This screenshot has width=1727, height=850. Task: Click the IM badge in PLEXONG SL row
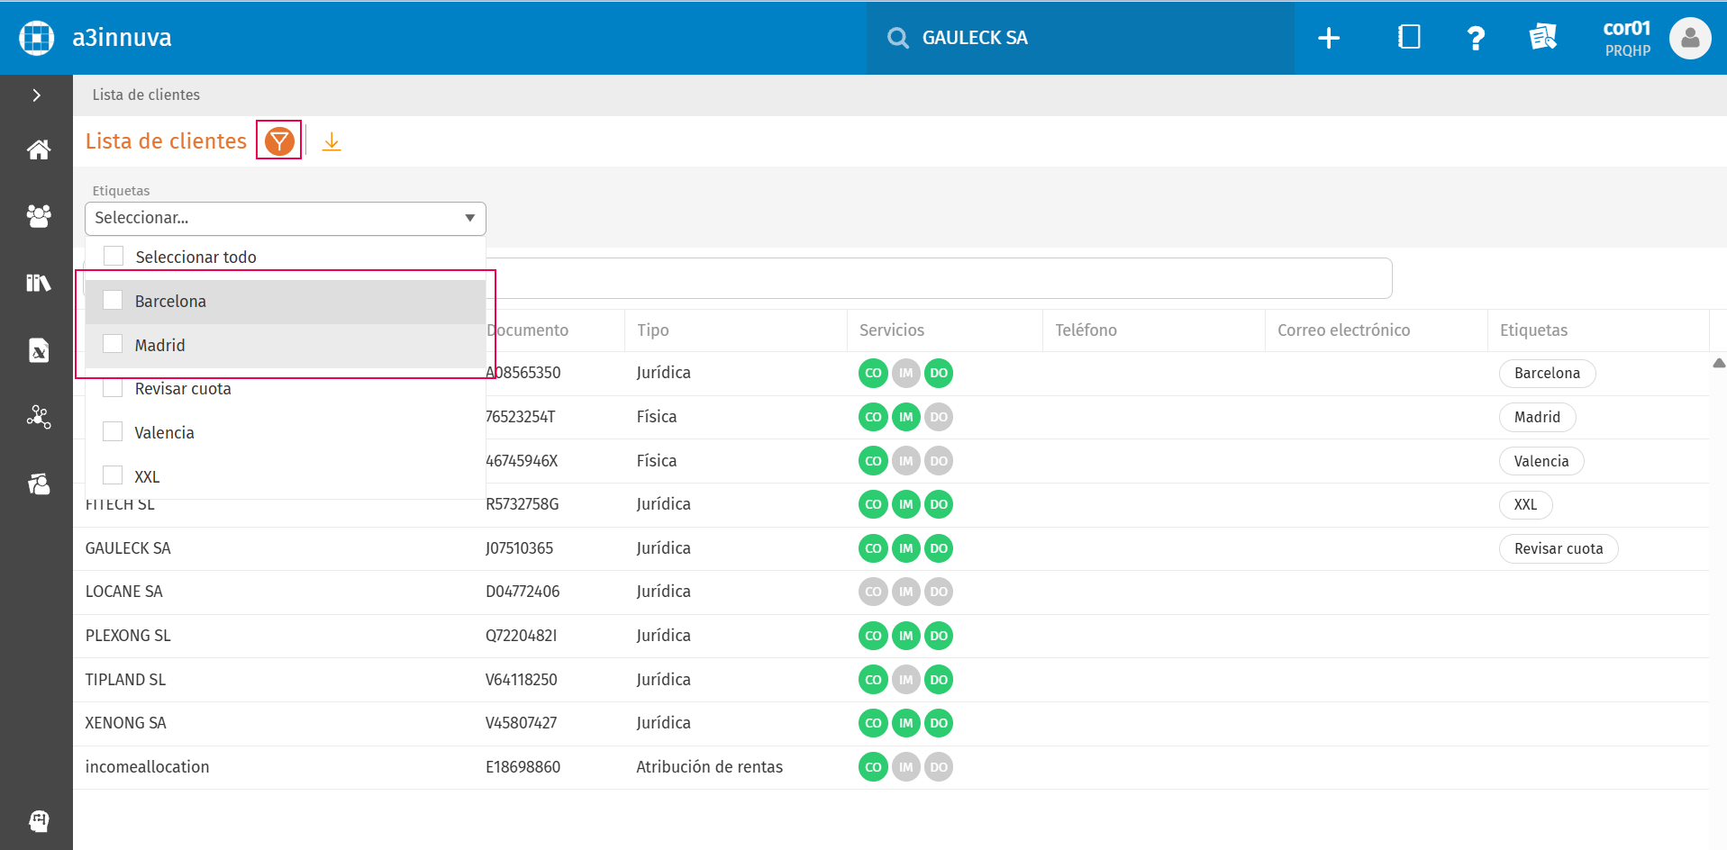[x=905, y=636]
